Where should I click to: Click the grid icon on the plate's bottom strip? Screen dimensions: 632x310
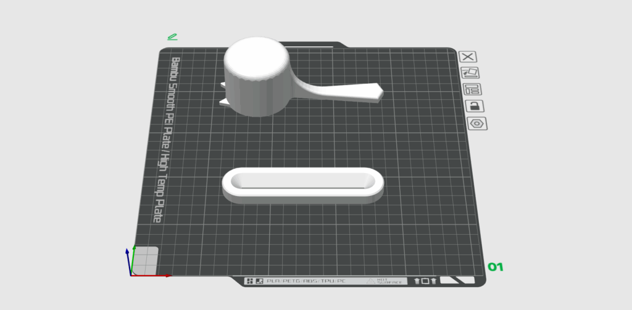pyautogui.click(x=250, y=281)
